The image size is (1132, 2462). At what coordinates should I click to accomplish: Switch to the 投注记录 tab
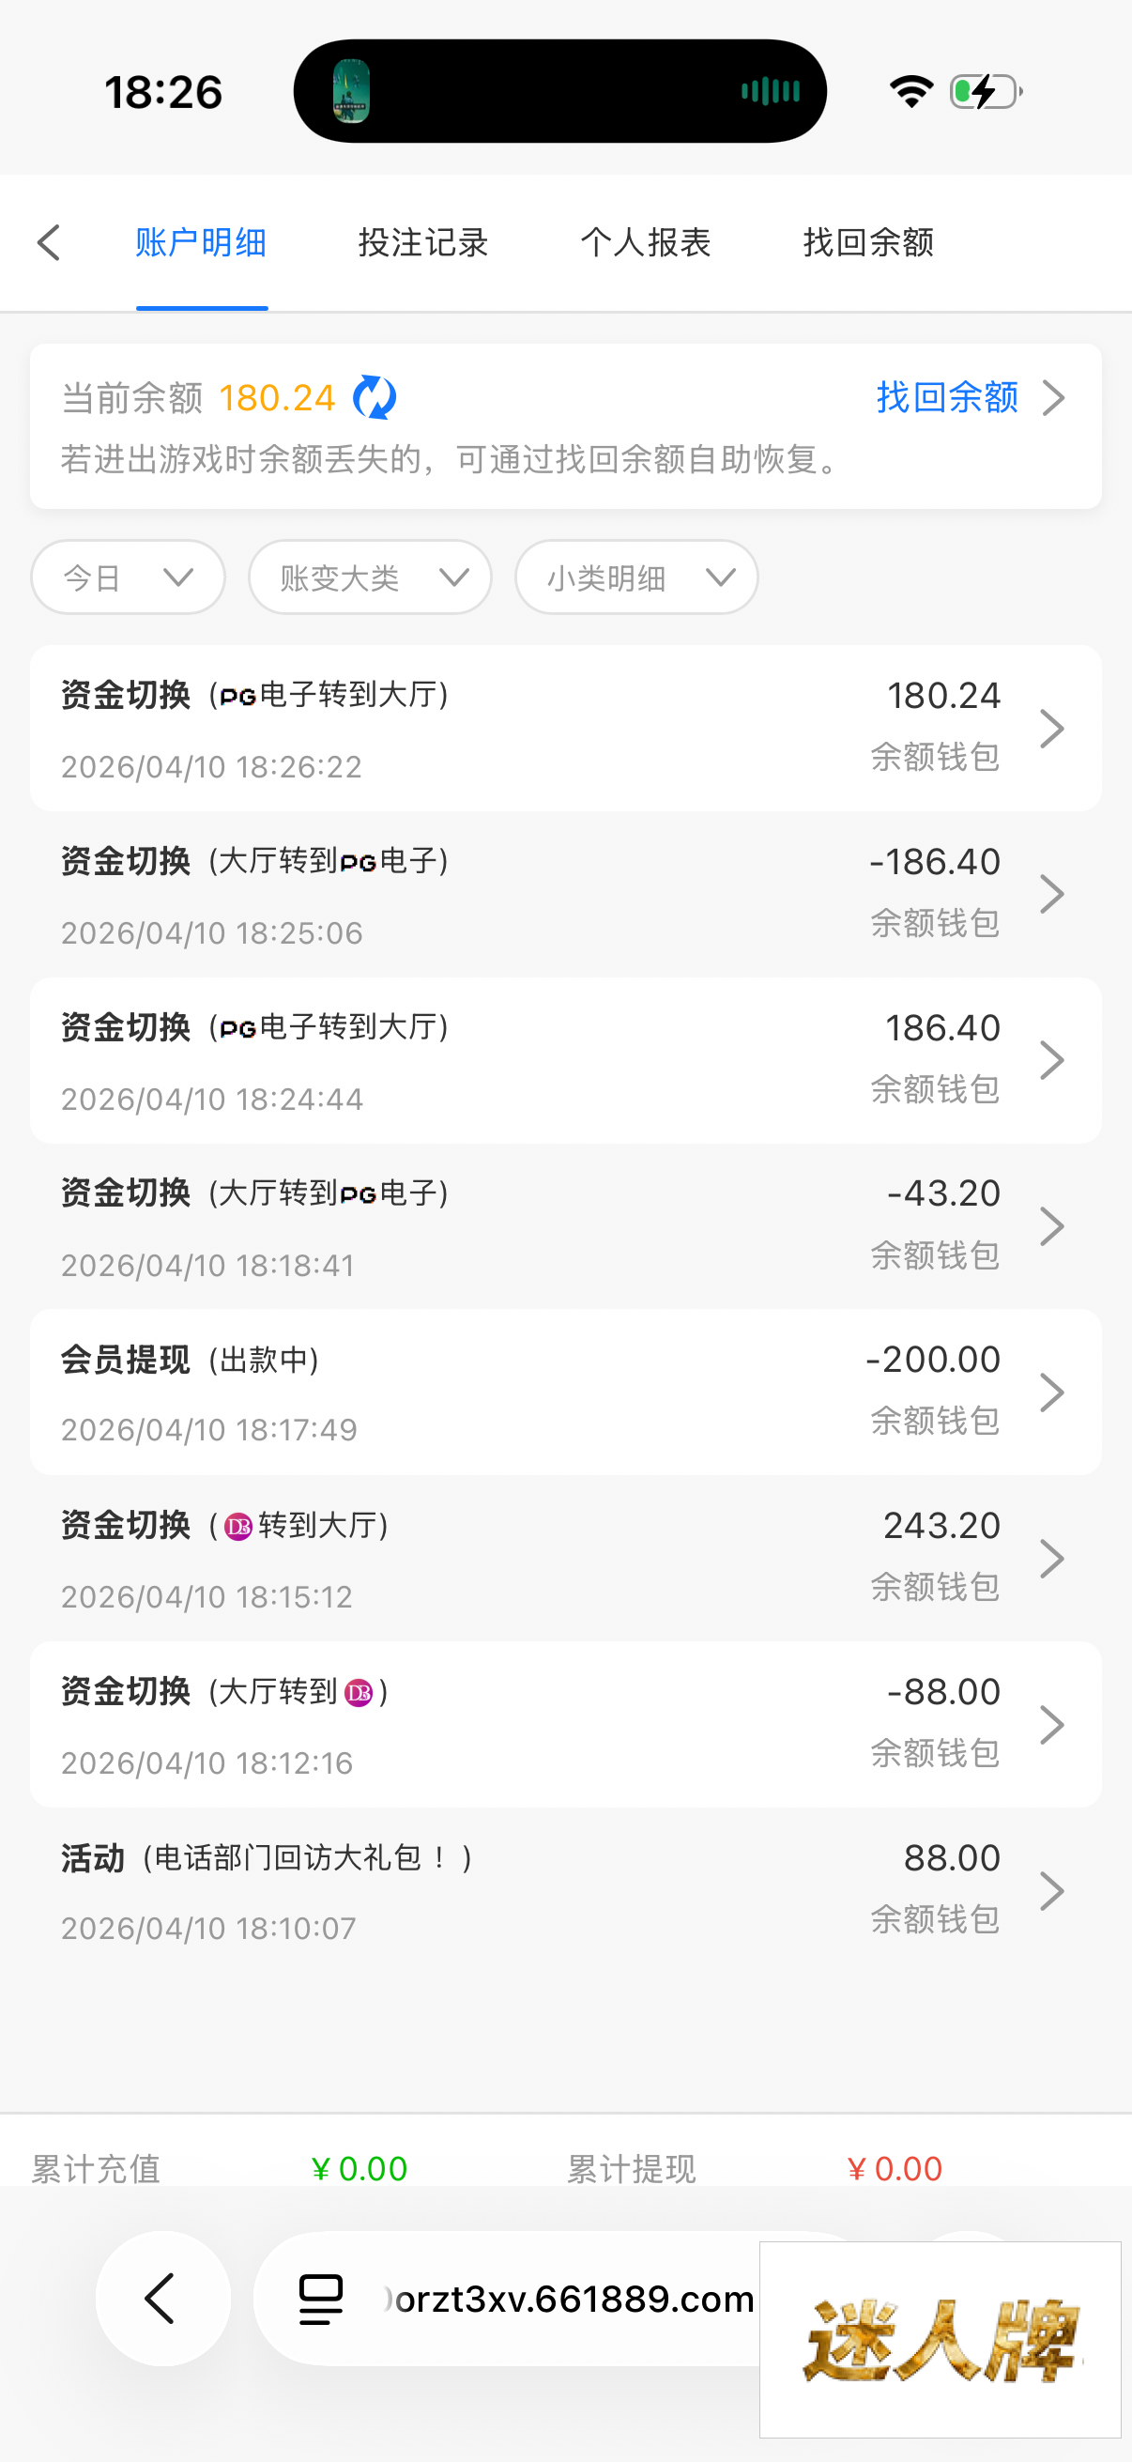pyautogui.click(x=423, y=243)
